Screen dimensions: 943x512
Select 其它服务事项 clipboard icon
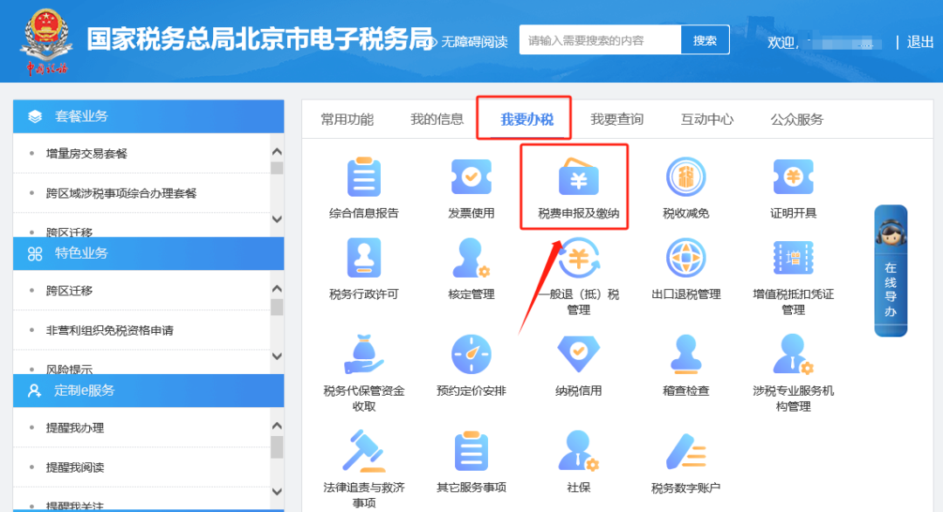pos(471,451)
